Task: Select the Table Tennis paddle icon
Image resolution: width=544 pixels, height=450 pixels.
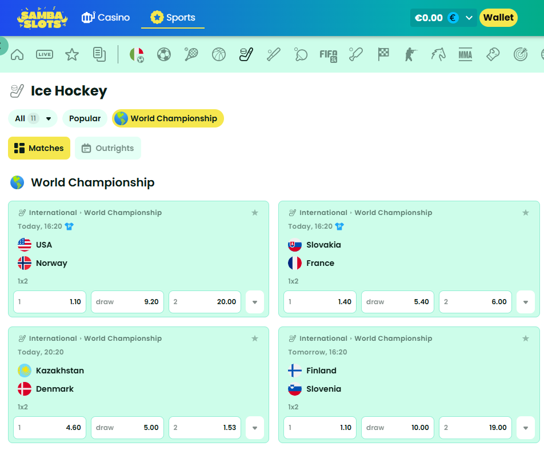Action: 301,54
